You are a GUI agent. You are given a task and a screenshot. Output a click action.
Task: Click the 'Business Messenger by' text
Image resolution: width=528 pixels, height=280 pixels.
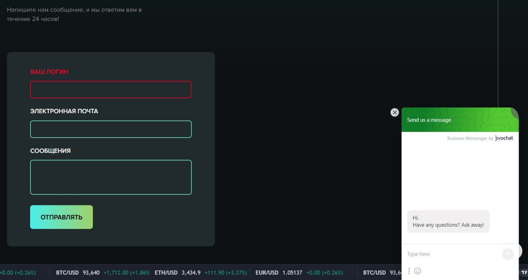(x=470, y=138)
